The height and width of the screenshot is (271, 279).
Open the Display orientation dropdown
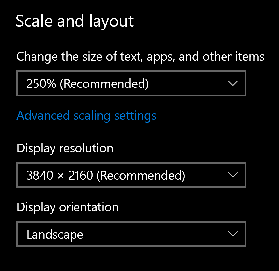(131, 234)
